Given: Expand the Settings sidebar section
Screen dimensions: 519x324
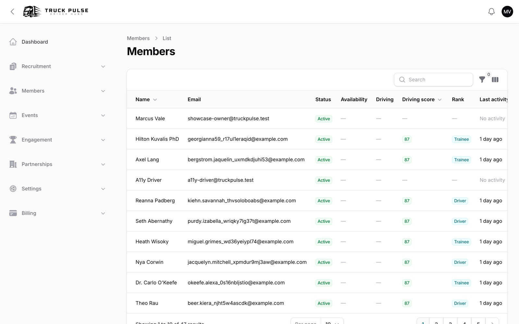Looking at the screenshot, I should [103, 189].
